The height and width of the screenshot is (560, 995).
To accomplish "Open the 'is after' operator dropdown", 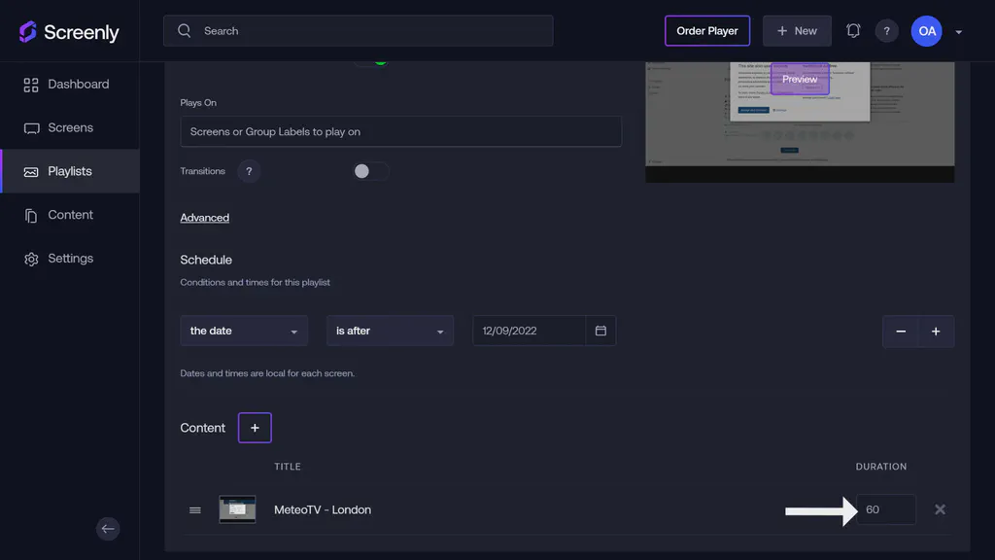I will [x=390, y=331].
